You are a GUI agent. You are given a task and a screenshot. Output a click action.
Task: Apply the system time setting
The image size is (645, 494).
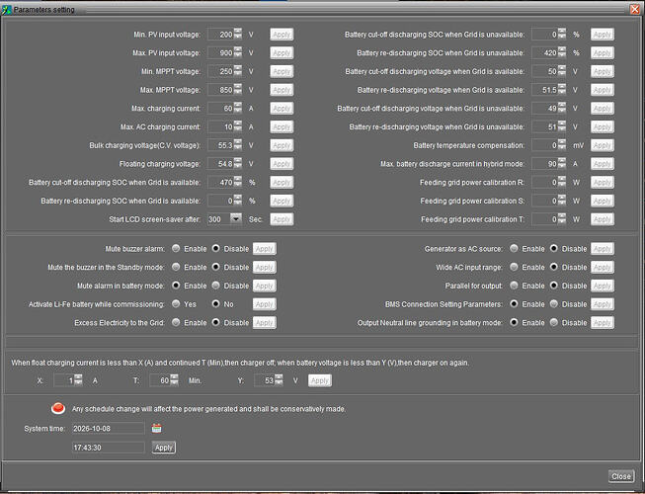(x=164, y=448)
